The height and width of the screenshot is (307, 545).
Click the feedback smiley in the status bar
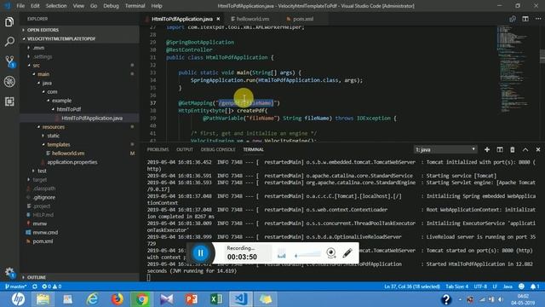click(521, 287)
